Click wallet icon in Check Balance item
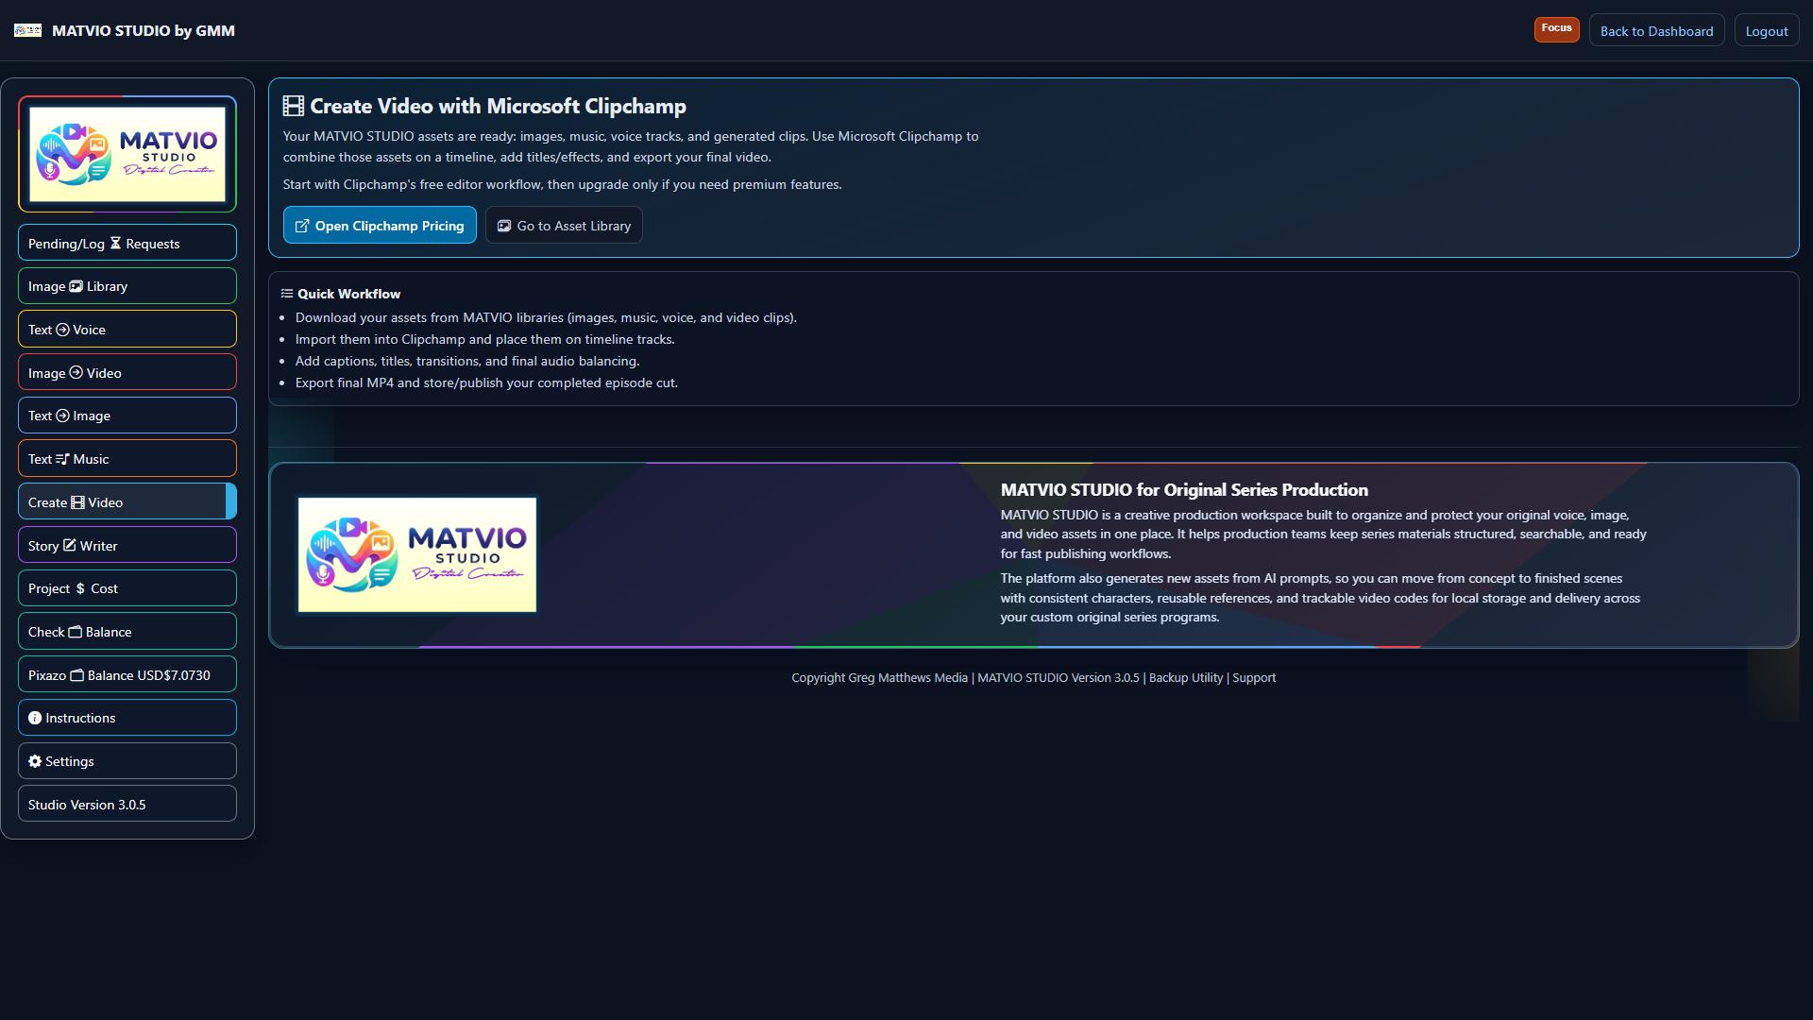1813x1020 pixels. point(76,632)
